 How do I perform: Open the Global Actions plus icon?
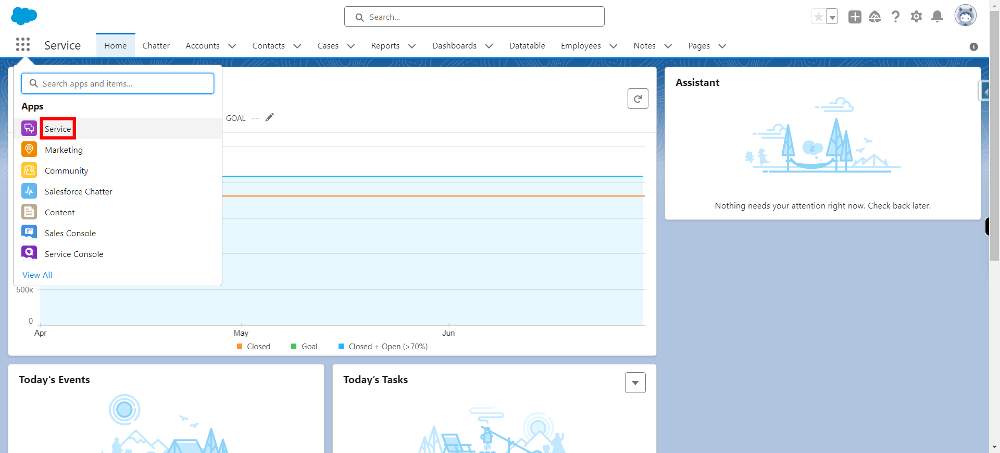855,17
